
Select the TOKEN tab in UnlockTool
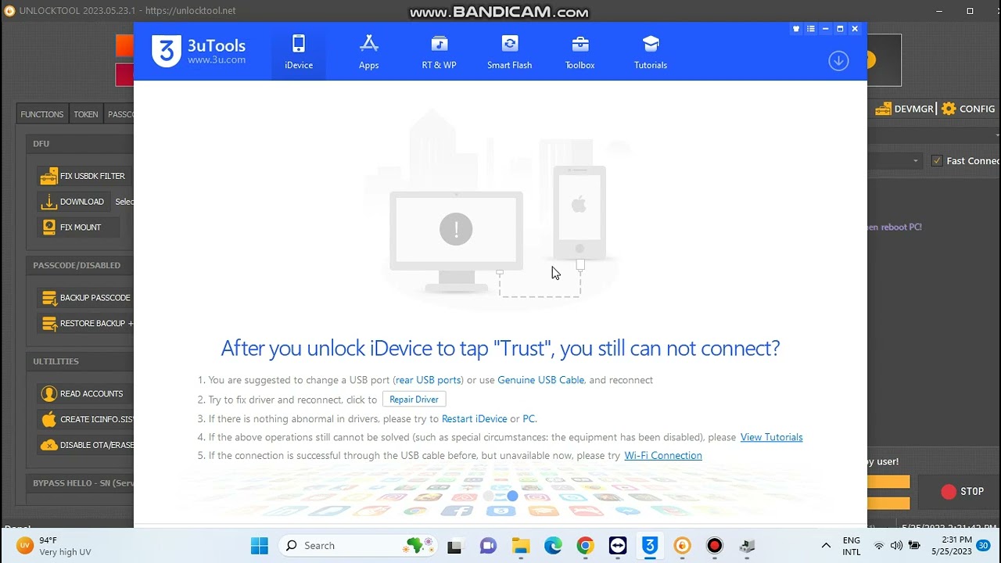click(86, 114)
